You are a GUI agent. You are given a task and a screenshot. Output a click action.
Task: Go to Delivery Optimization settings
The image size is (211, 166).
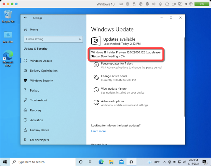pyautogui.click(x=44, y=71)
